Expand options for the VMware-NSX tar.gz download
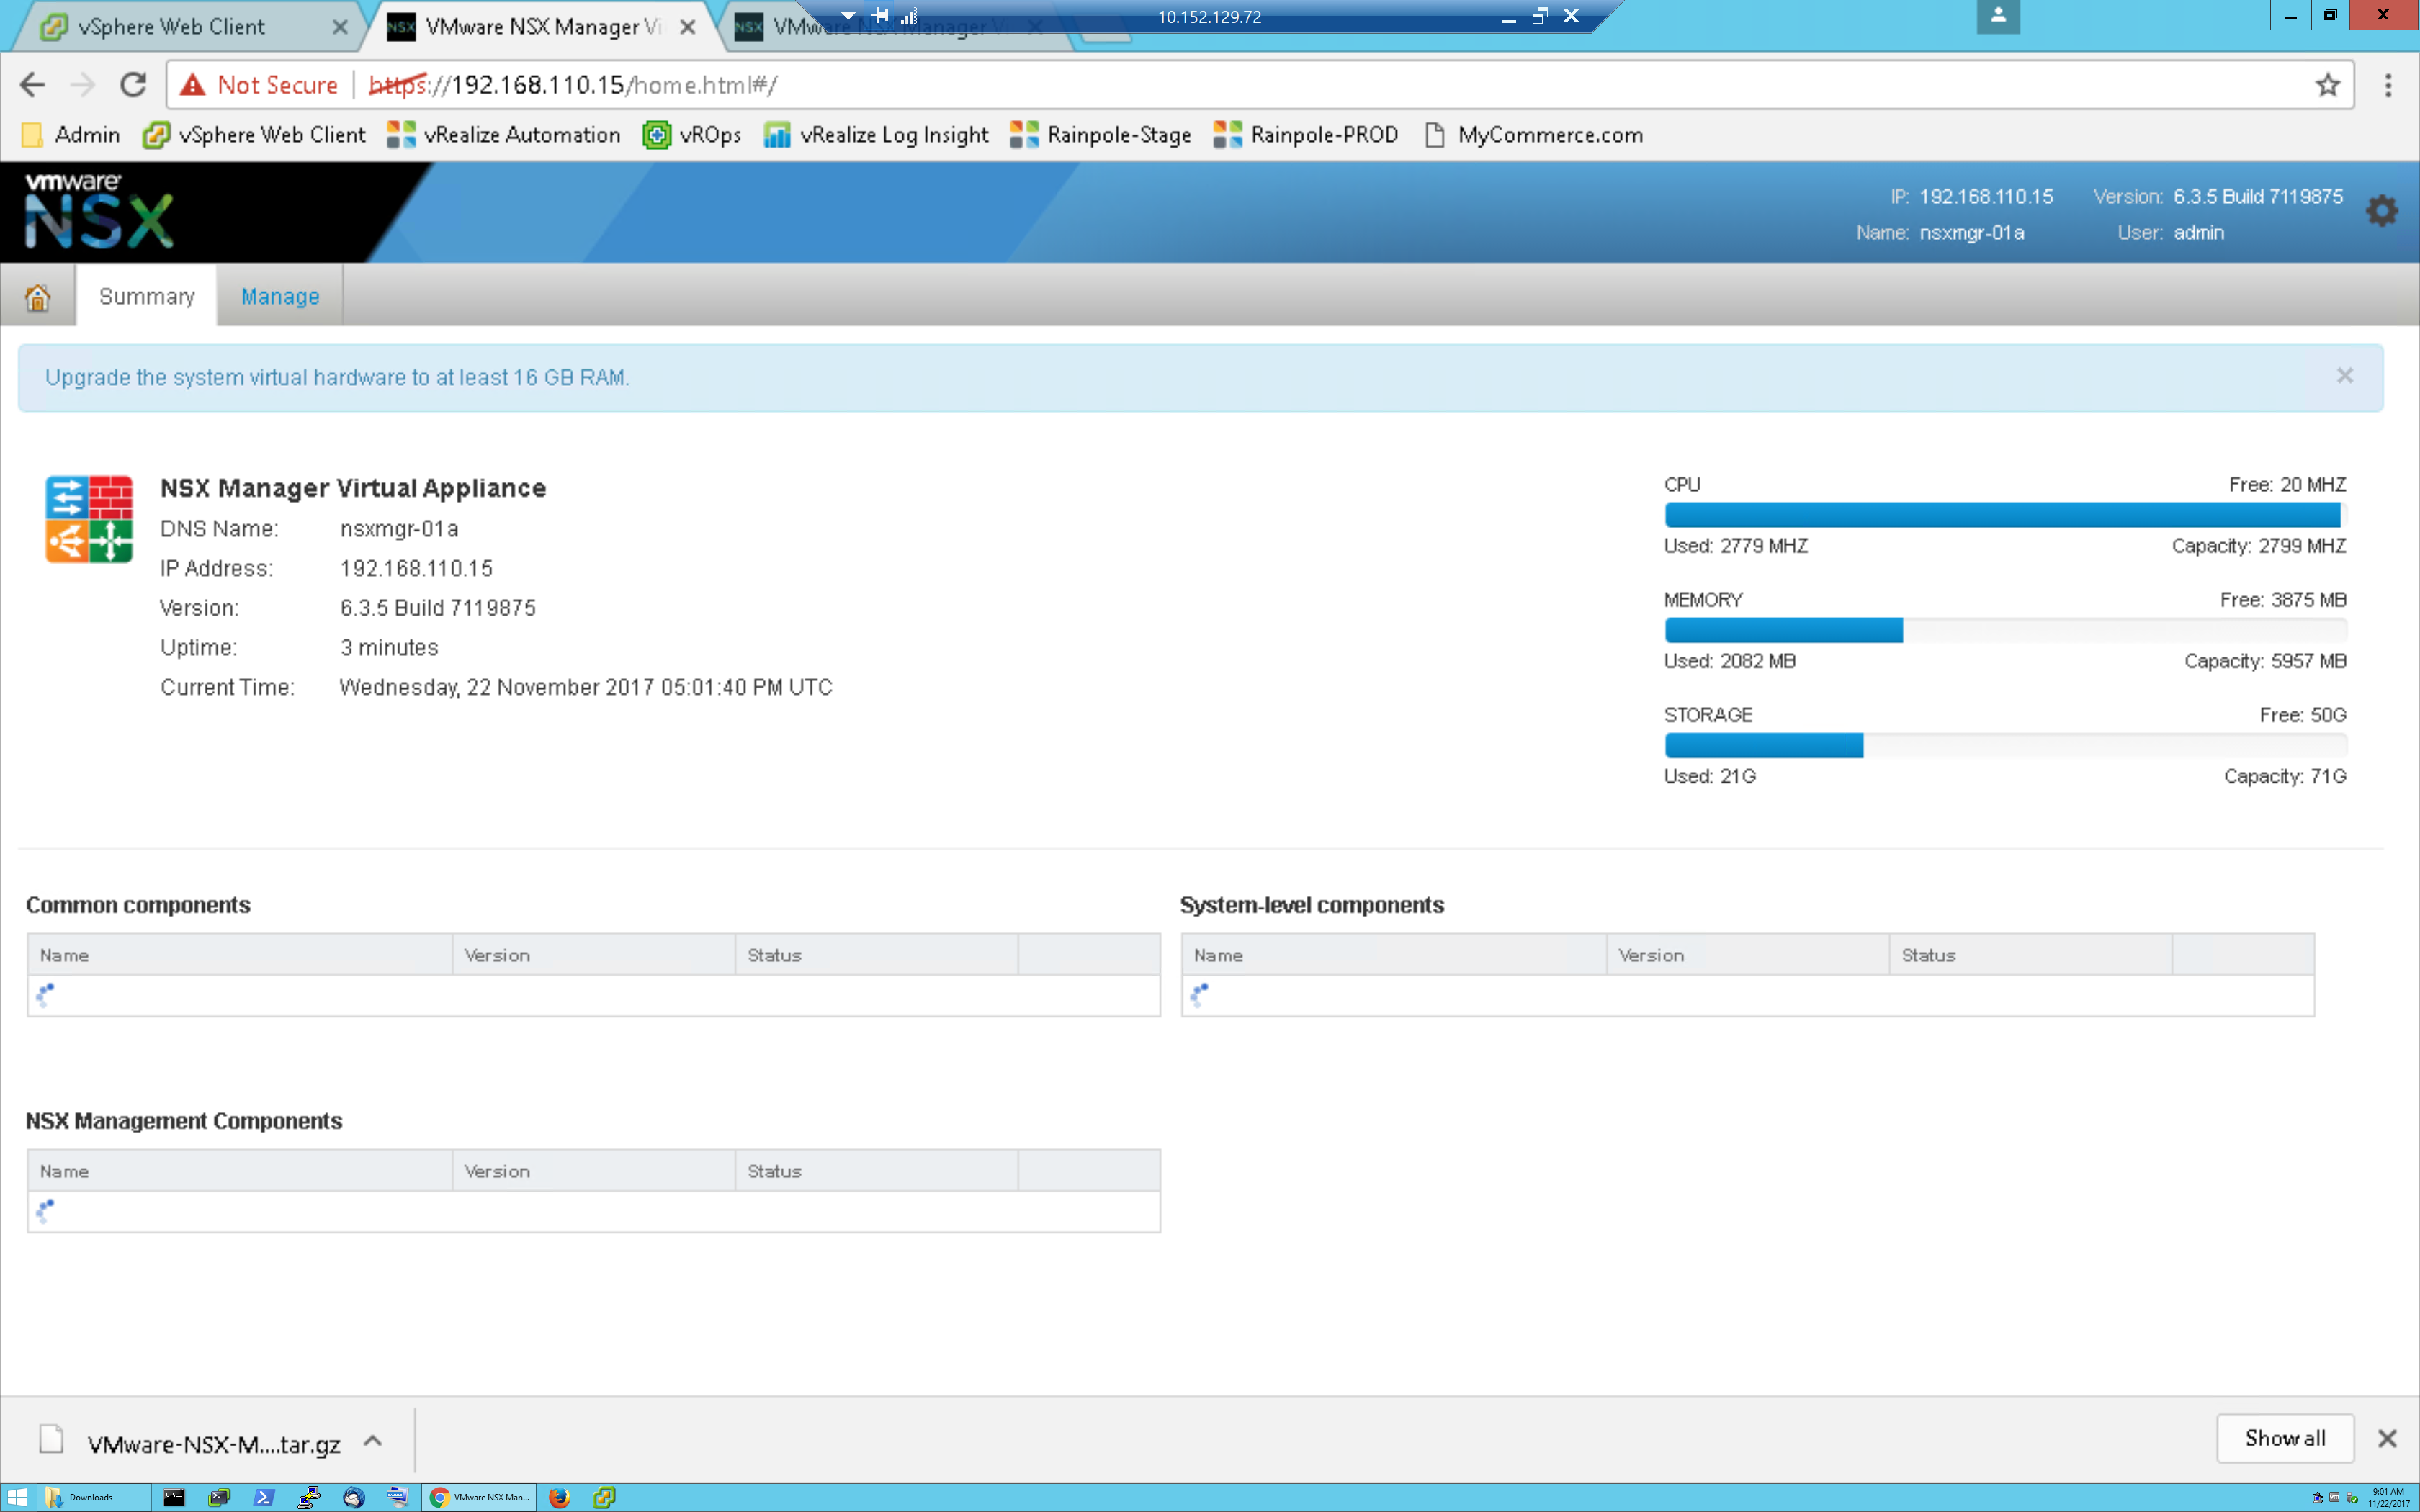Screen dimensions: 2420x1512 tap(373, 1440)
